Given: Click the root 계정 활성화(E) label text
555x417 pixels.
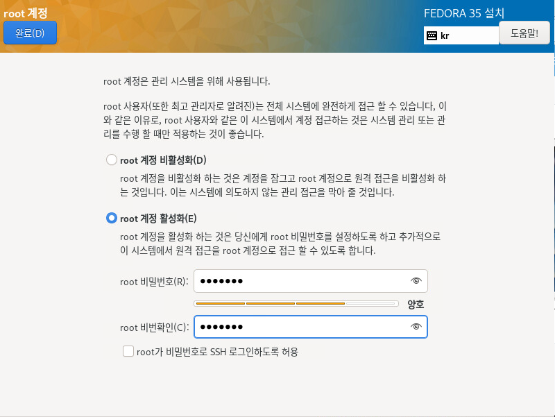Looking at the screenshot, I should point(158,219).
